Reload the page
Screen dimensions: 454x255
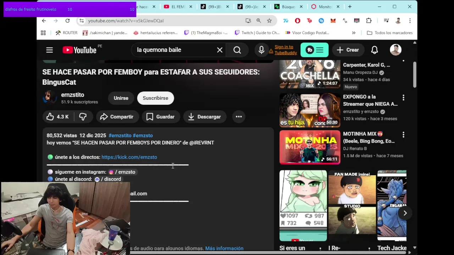coord(67,21)
